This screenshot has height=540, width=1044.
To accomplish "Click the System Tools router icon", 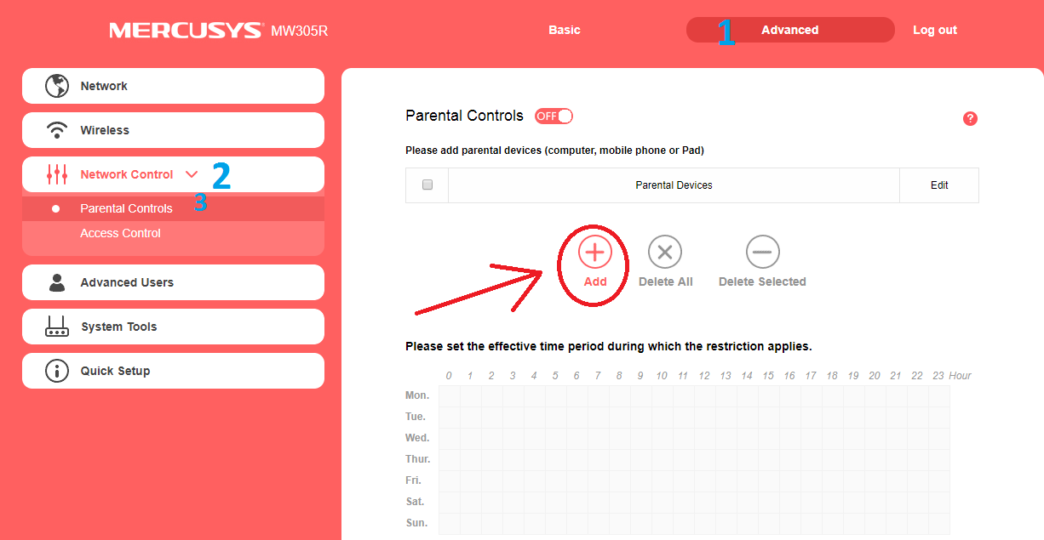I will tap(57, 327).
